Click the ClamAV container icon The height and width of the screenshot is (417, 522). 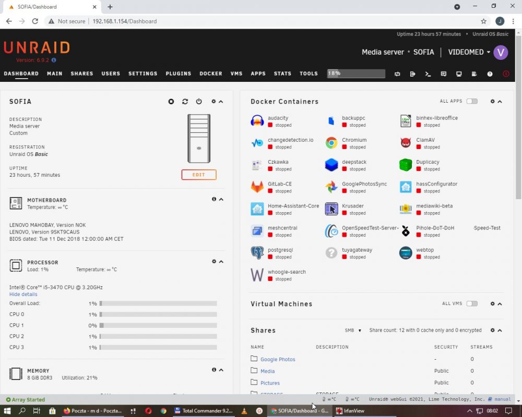coord(406,143)
